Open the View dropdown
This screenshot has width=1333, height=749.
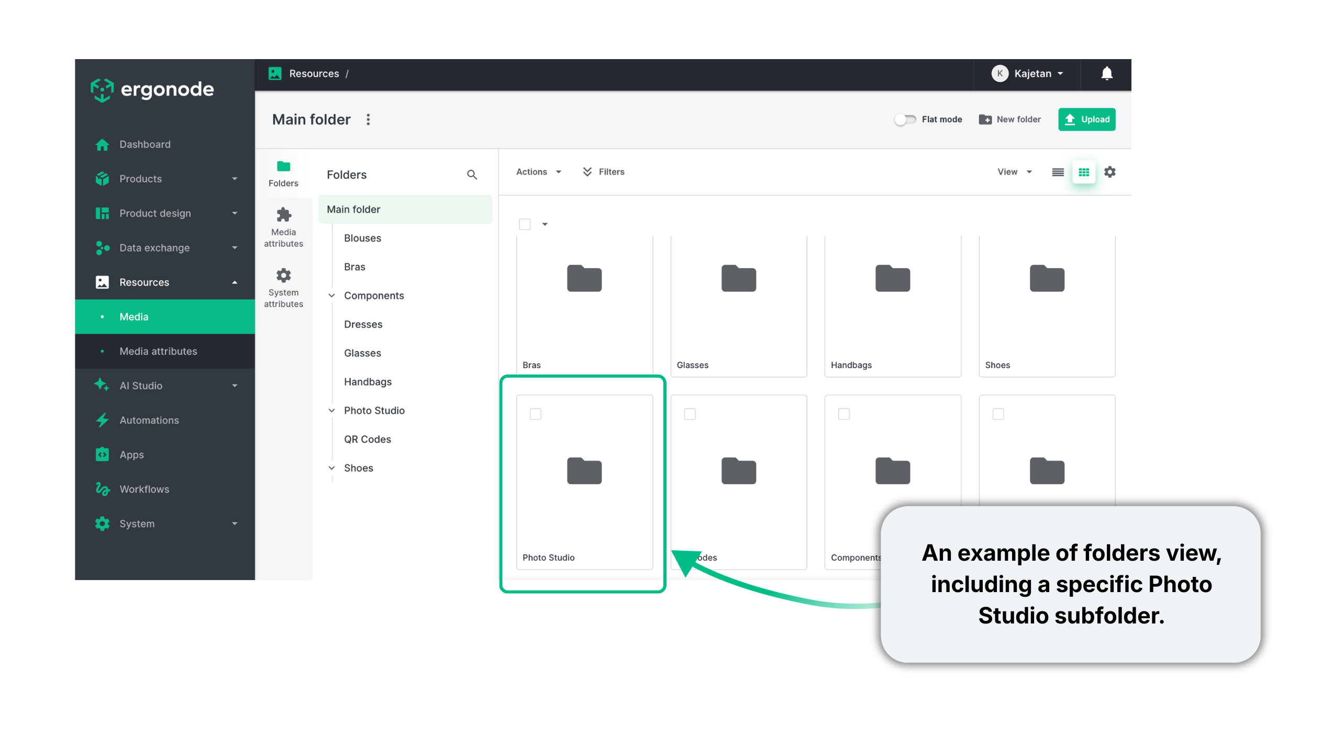click(x=1015, y=172)
